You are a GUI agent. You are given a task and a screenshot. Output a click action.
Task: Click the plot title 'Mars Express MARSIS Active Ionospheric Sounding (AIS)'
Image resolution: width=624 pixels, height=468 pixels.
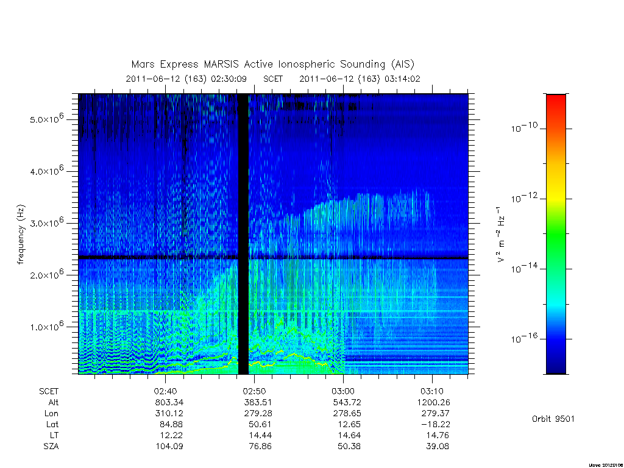coord(272,65)
